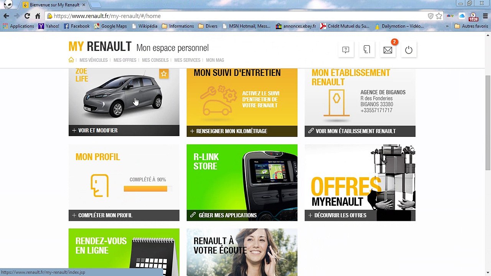Open the Yahoo! bookmark

(49, 26)
